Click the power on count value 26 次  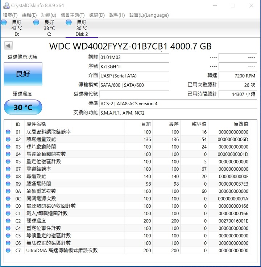[238, 85]
